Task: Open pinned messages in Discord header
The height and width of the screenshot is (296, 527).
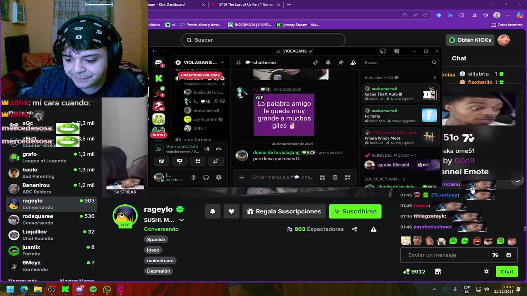Action: (340, 62)
